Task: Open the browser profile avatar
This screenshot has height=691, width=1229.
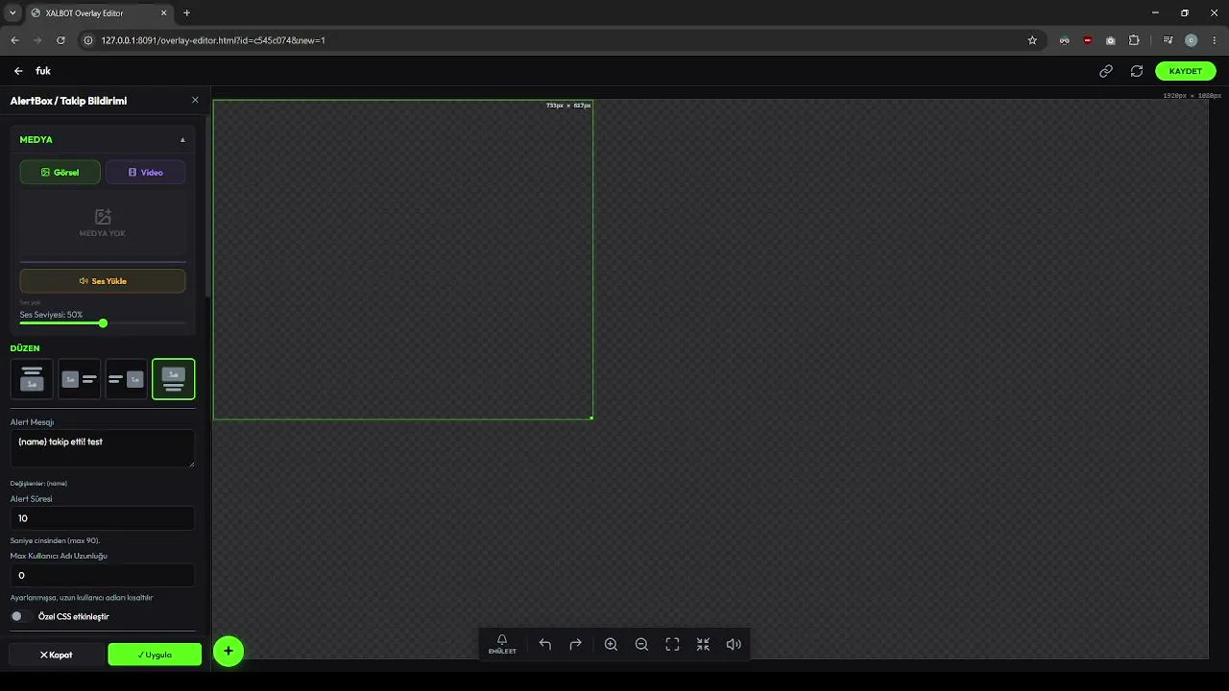Action: tap(1191, 40)
